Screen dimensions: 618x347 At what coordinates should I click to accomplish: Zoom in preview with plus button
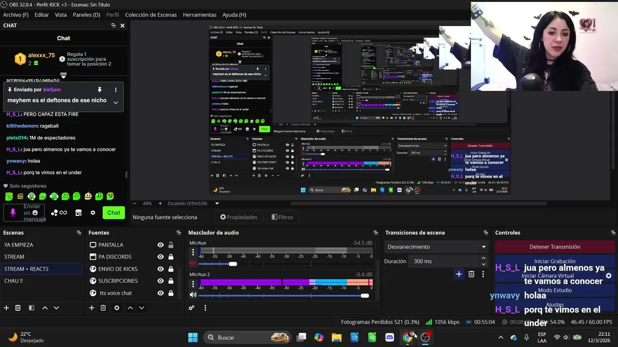click(x=161, y=203)
